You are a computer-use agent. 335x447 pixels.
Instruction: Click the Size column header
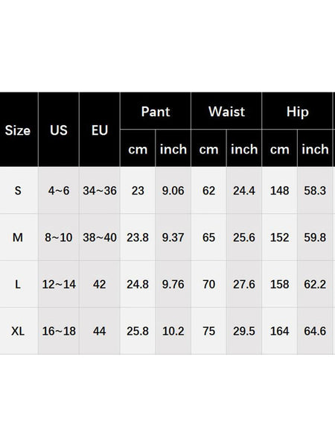18,130
